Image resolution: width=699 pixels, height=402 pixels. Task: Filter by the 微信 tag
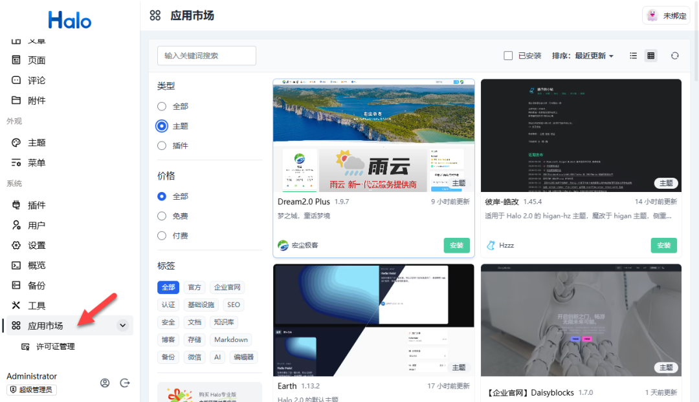[x=194, y=357]
